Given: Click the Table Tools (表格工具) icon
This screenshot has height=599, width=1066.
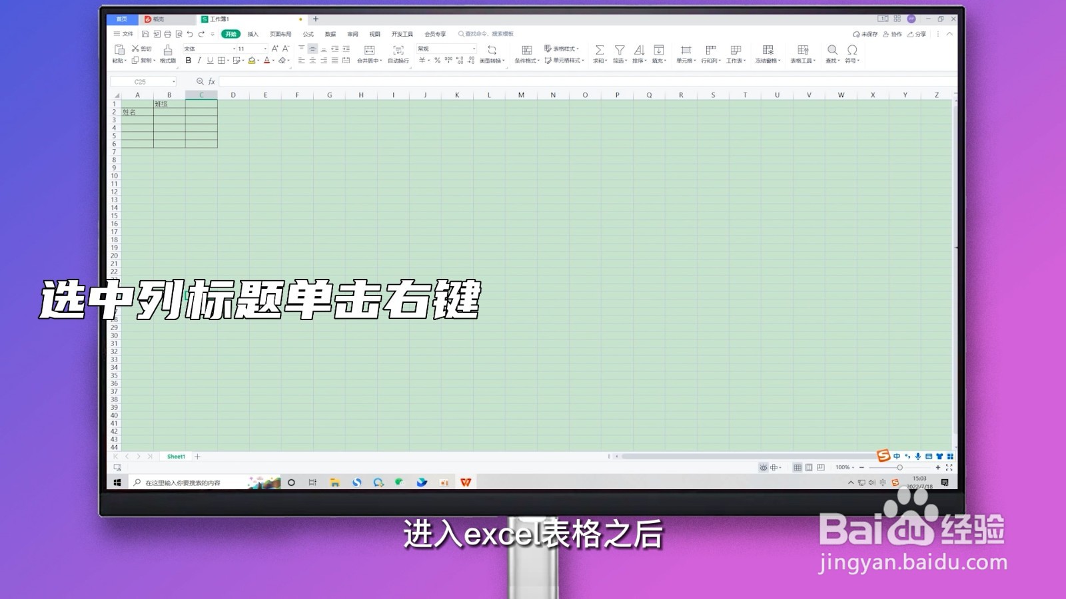Looking at the screenshot, I should pos(803,50).
